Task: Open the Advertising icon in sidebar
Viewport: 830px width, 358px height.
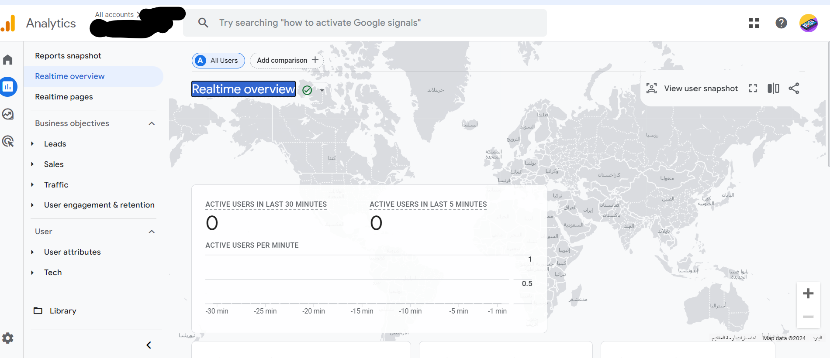Action: (x=8, y=141)
